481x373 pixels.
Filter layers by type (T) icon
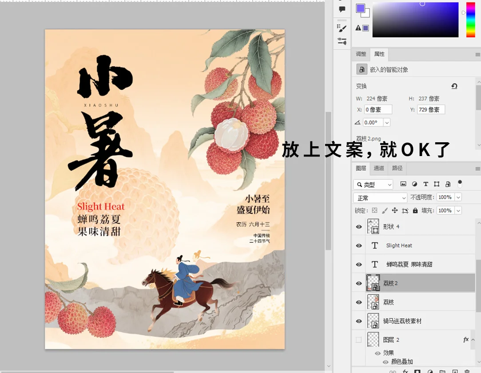[x=425, y=184]
